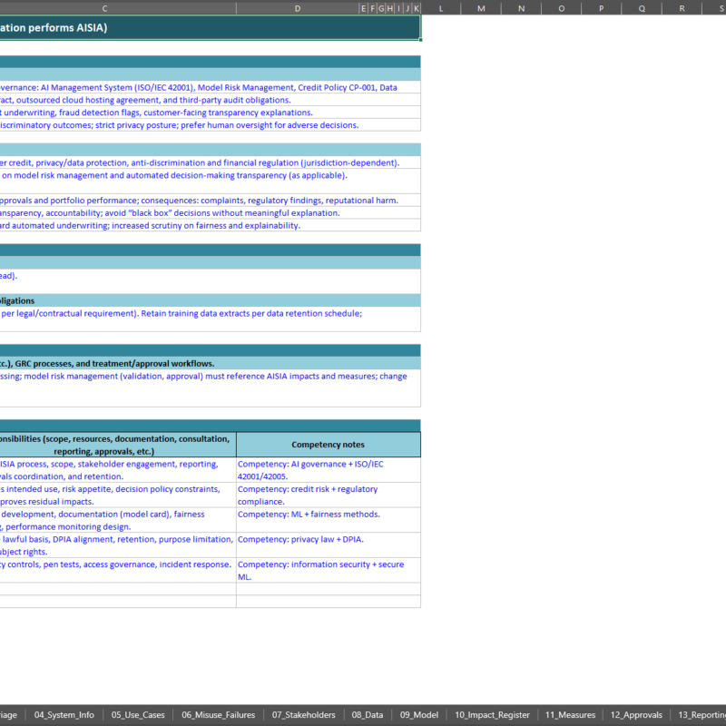Open the 04_System_Info sheet tab
Viewport: 726px width, 726px height.
[x=64, y=715]
